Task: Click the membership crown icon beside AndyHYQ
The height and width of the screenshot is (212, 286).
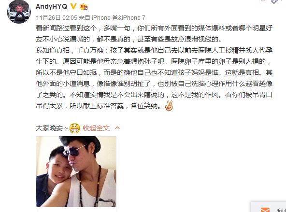Action: click(84, 7)
